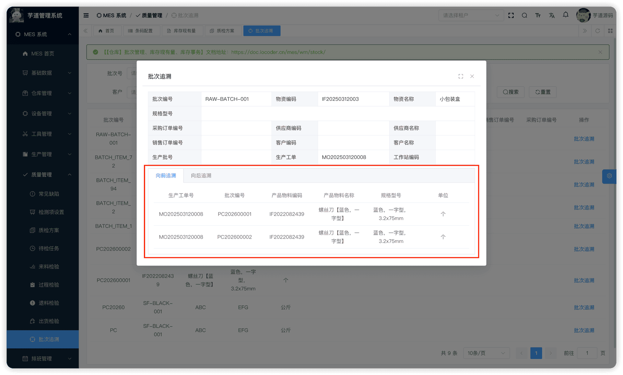The image size is (623, 375).
Task: Open the 请选择租户 tenant dropdown
Action: point(471,15)
